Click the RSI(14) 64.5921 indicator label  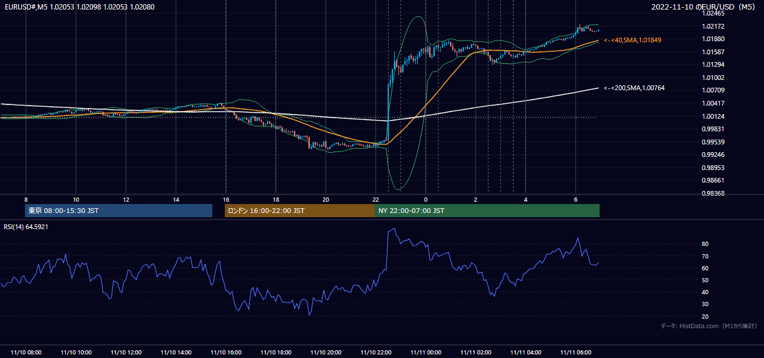[26, 227]
